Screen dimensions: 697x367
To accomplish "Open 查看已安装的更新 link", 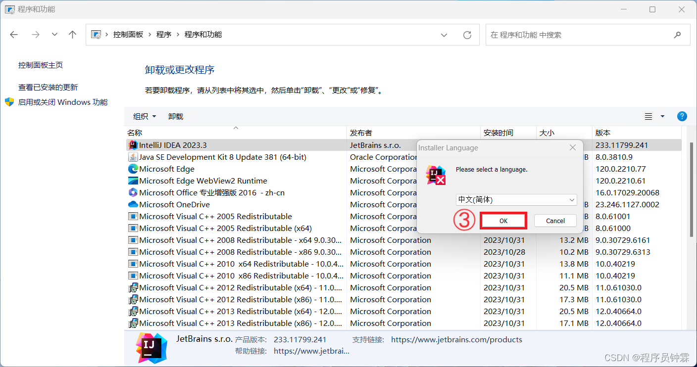I will (x=48, y=87).
